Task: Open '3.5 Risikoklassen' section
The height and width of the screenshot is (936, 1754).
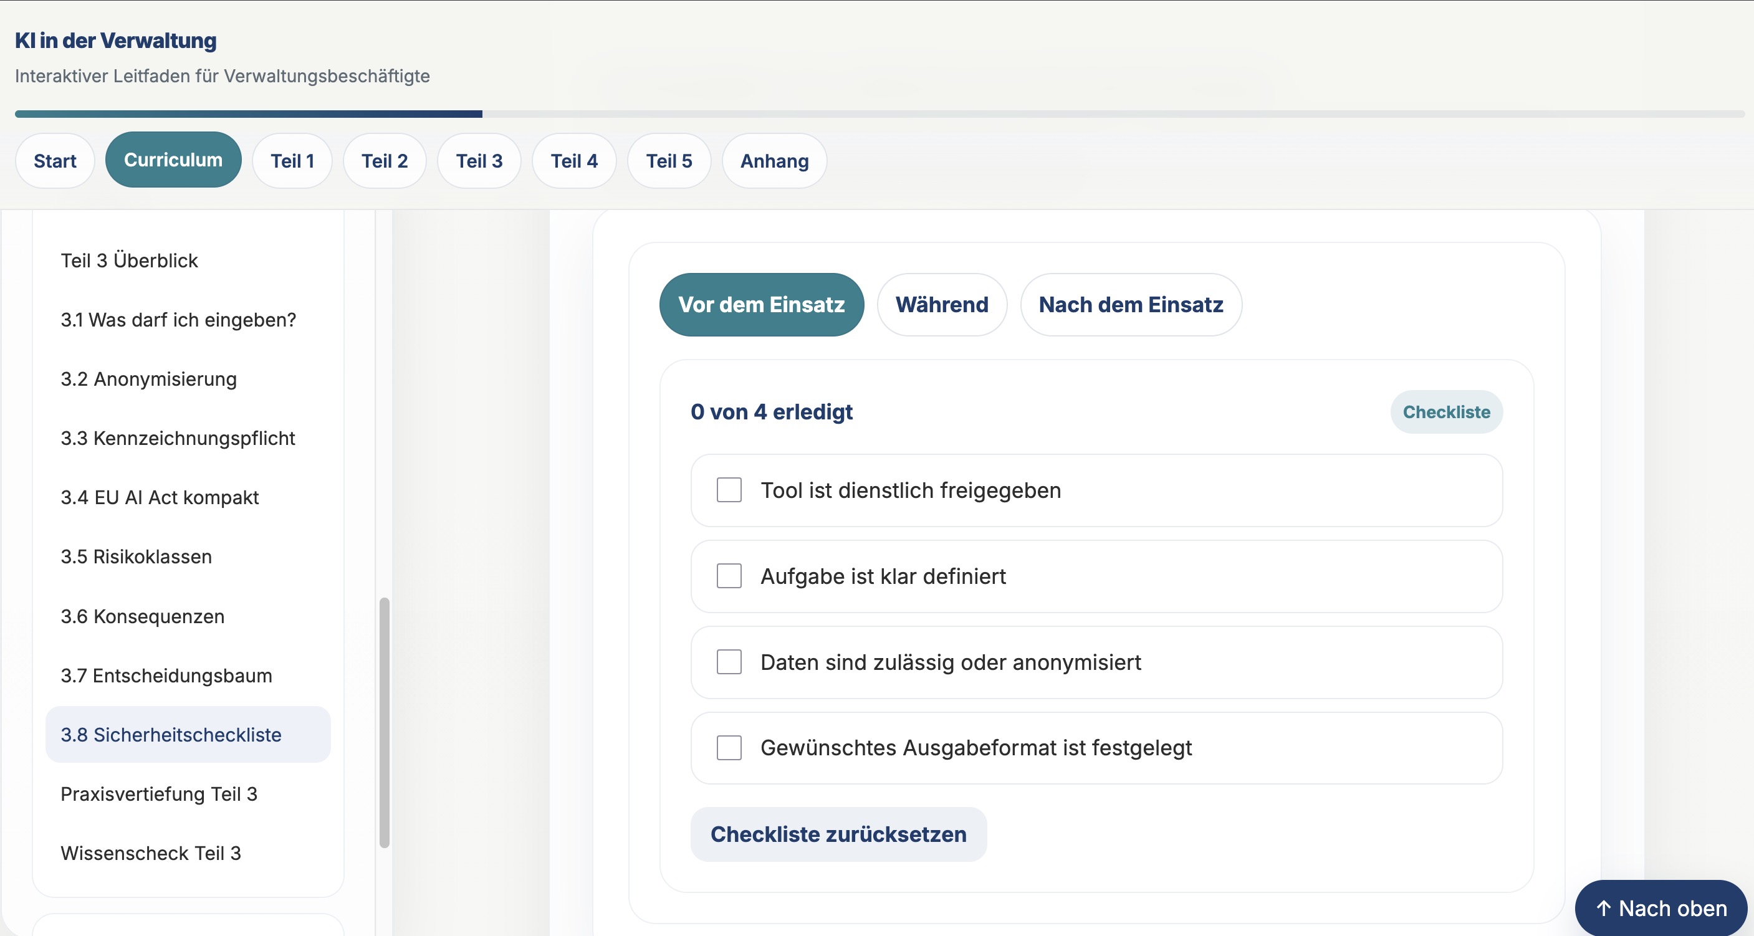Action: 188,557
